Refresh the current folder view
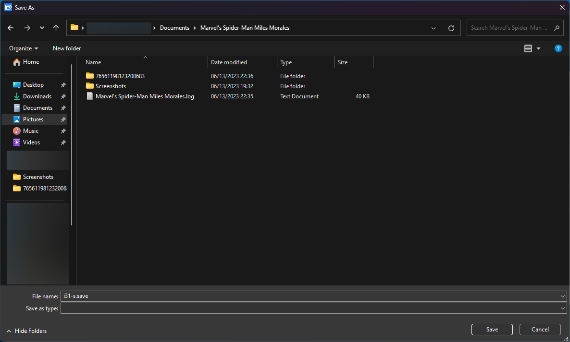The image size is (570, 342). (451, 28)
